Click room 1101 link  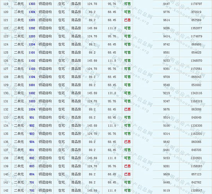(32, 52)
